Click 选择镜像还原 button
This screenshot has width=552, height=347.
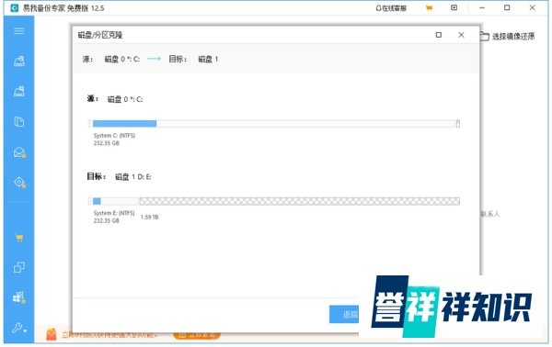(x=507, y=36)
